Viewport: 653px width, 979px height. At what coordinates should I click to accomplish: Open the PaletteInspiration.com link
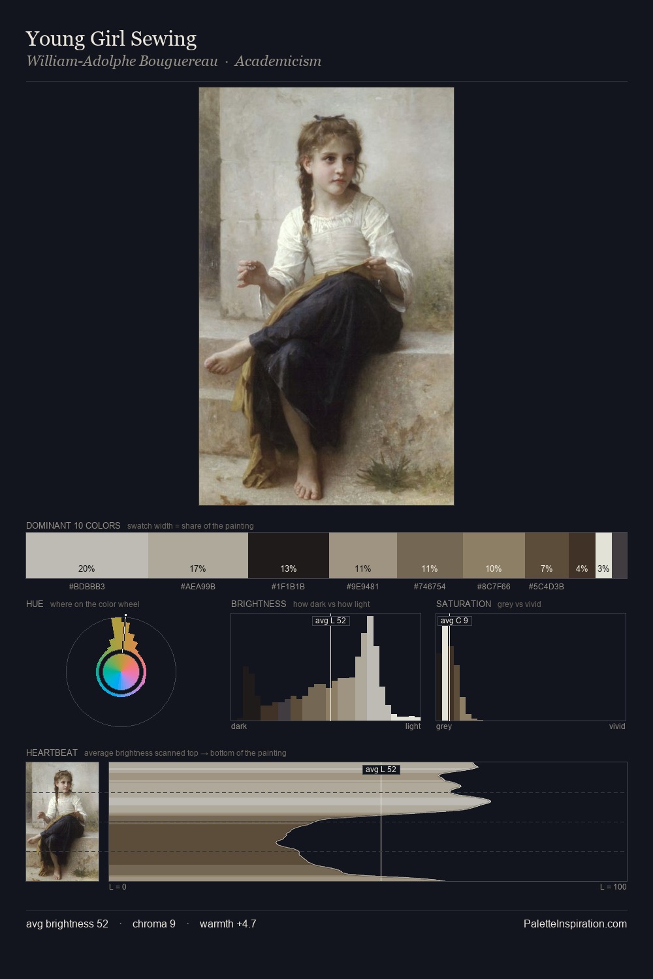coord(575,924)
